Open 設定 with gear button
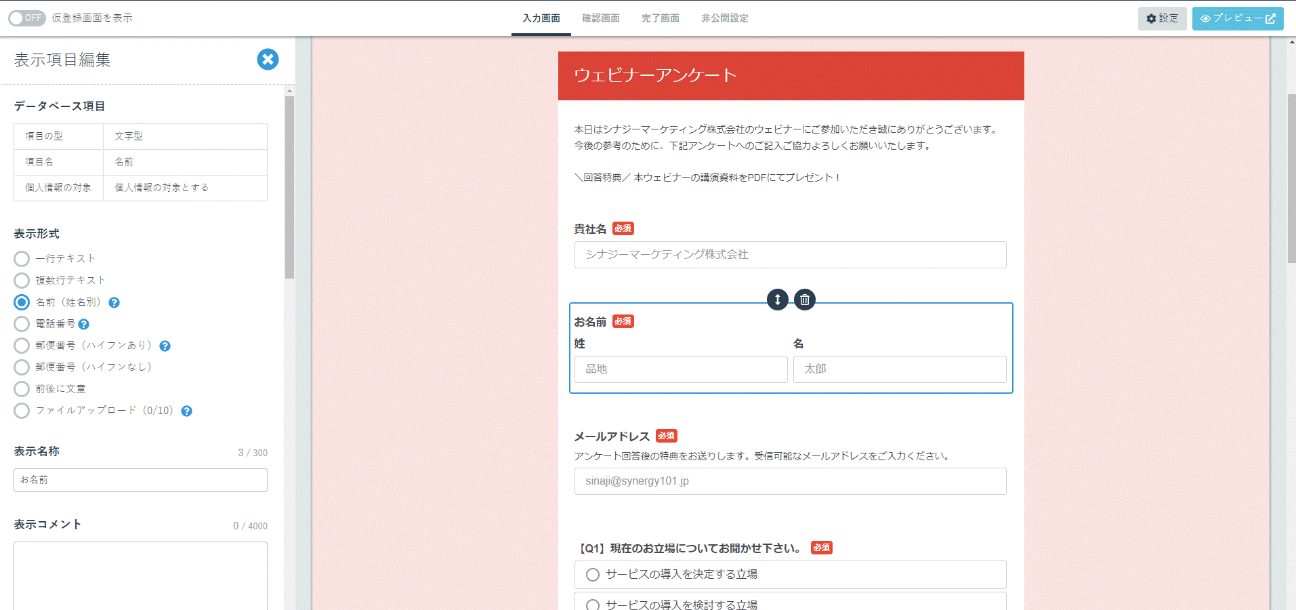 [1162, 18]
